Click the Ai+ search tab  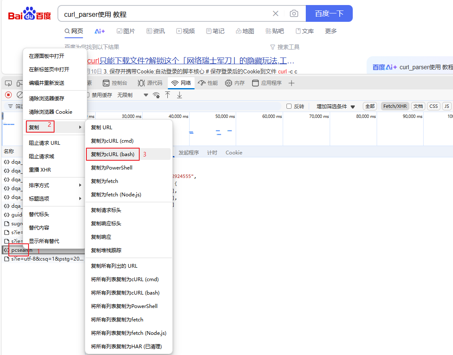tap(100, 31)
